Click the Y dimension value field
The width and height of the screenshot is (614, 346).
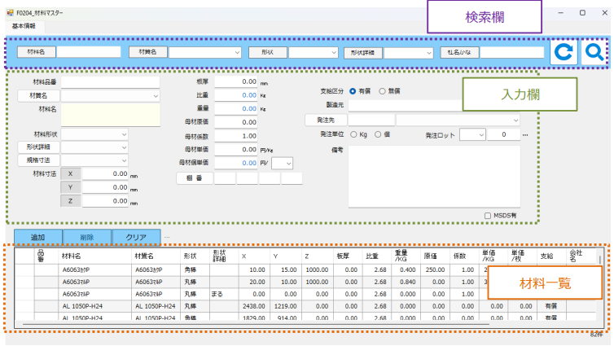[x=105, y=187]
